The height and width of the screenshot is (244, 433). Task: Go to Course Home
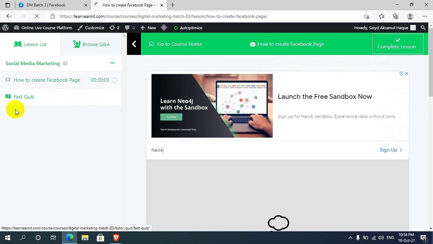[x=175, y=44]
